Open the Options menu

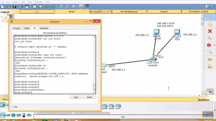15,2
